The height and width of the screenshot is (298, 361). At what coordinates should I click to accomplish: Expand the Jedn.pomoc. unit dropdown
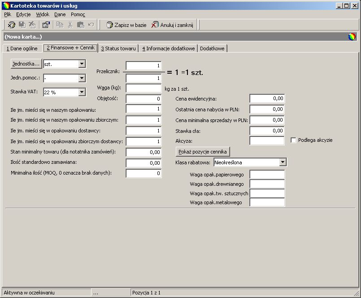point(82,78)
